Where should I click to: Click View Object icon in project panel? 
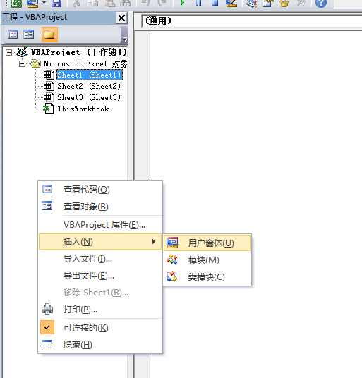point(29,35)
